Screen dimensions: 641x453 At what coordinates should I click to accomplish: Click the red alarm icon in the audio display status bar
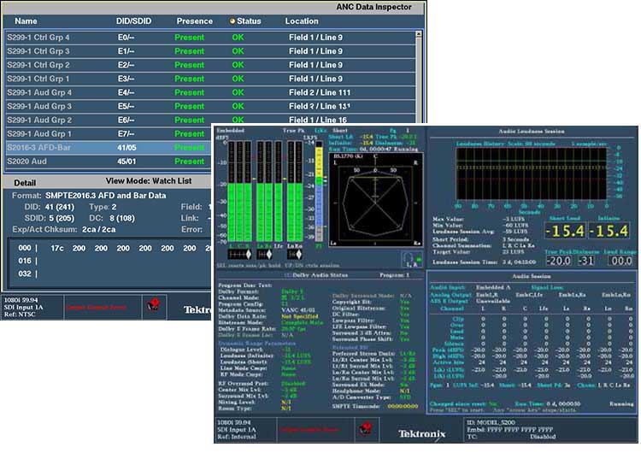click(366, 428)
